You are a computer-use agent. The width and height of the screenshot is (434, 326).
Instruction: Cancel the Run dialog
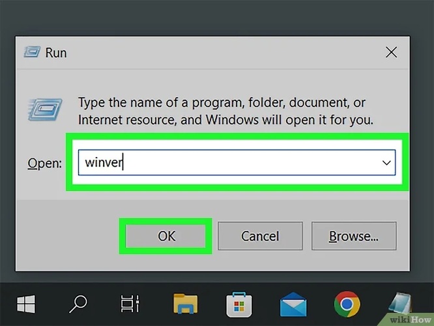pos(260,236)
